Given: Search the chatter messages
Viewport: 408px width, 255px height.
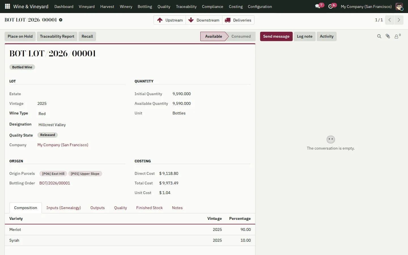Looking at the screenshot, I should (379, 36).
